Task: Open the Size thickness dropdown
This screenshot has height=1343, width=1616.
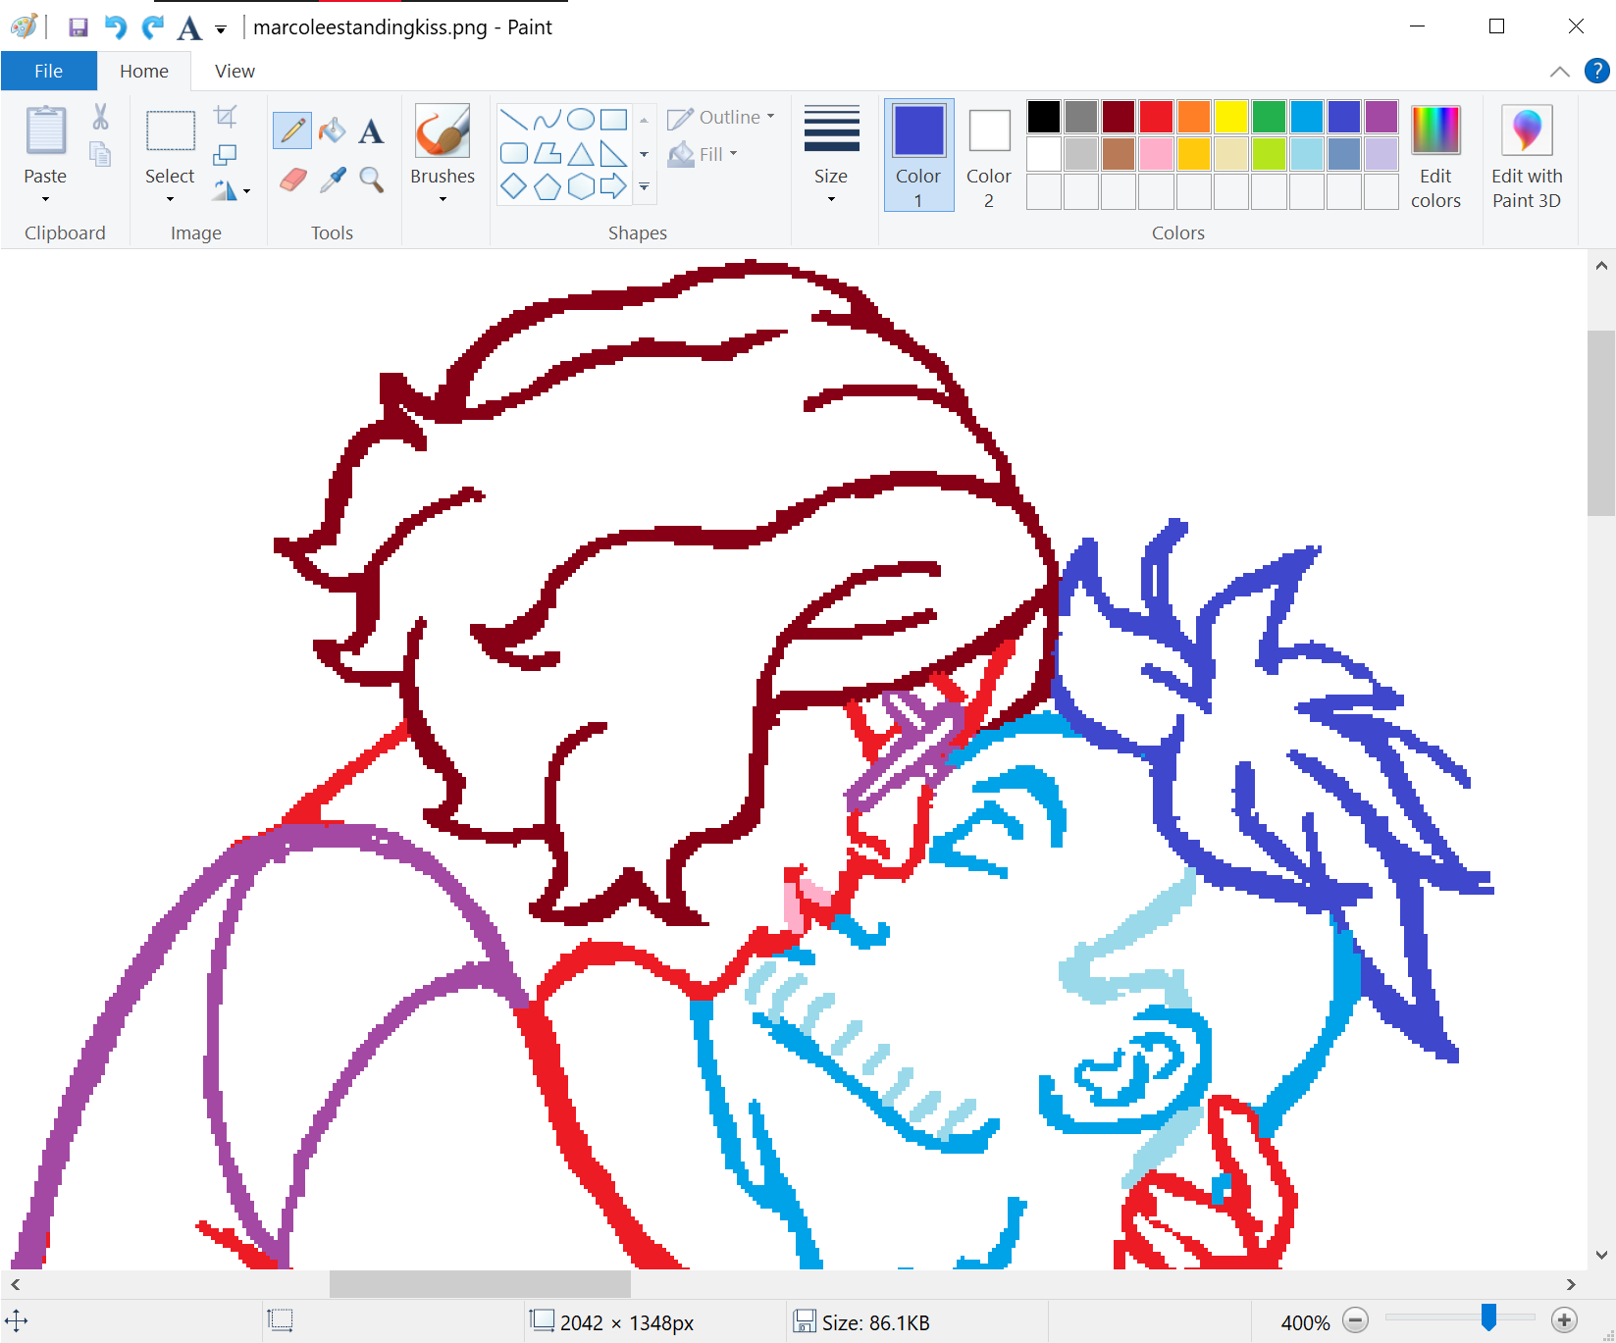Action: pyautogui.click(x=831, y=155)
